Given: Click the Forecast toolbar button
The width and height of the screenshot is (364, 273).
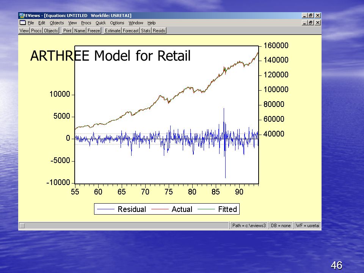Looking at the screenshot, I should (x=130, y=31).
